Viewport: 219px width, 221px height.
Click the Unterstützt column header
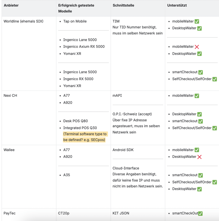(177, 5)
